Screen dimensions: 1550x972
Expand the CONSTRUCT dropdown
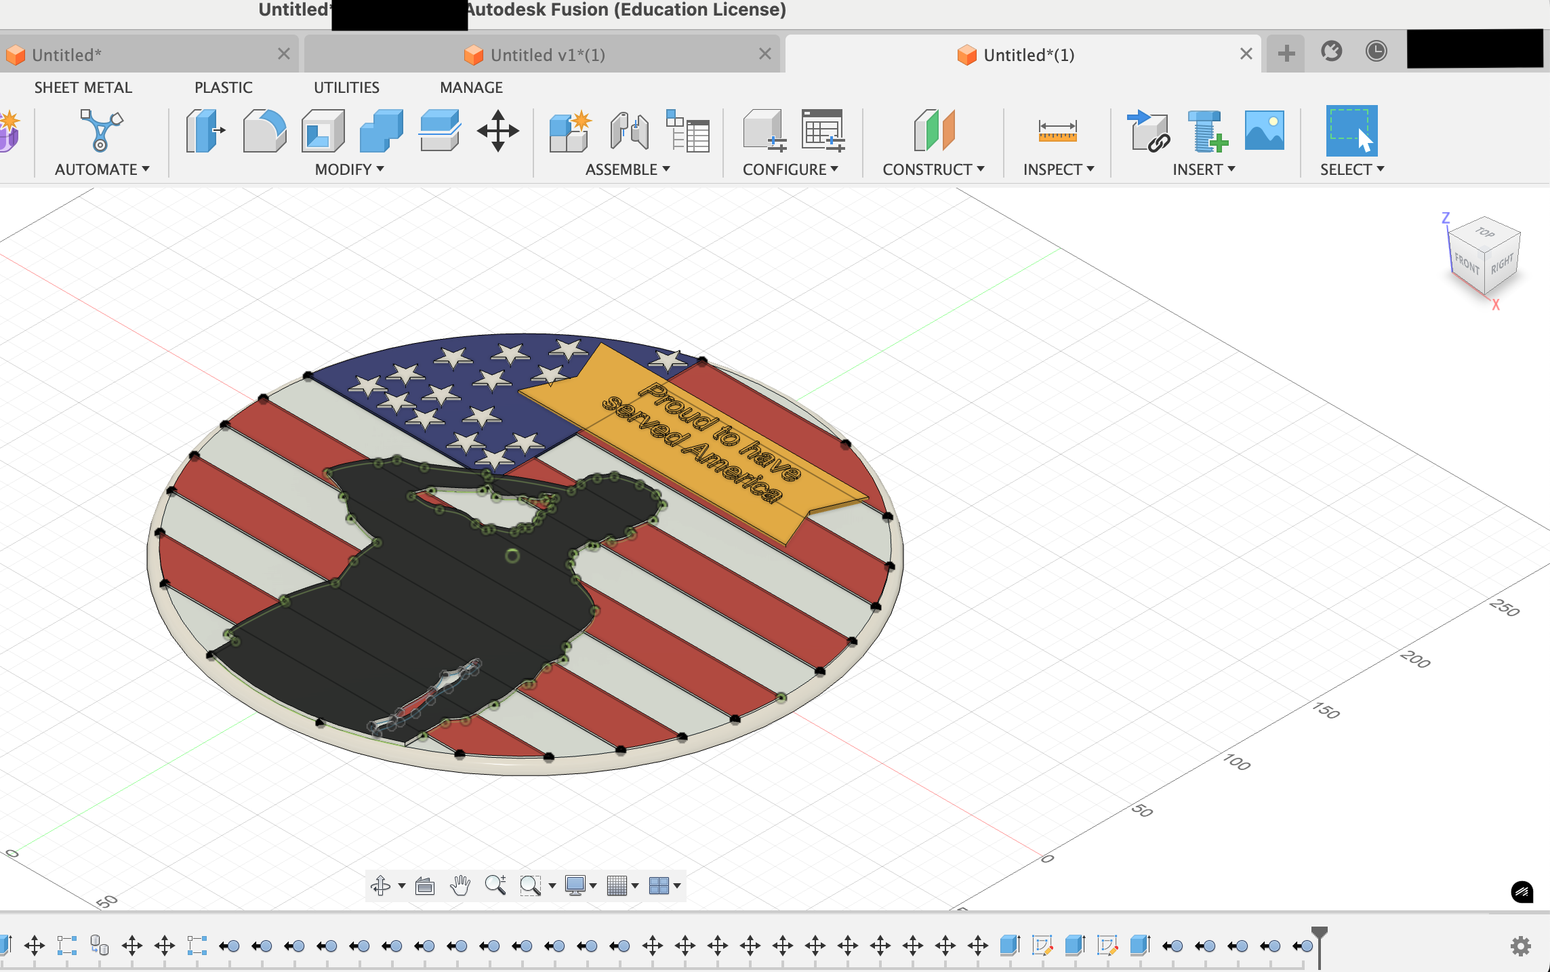click(x=934, y=169)
